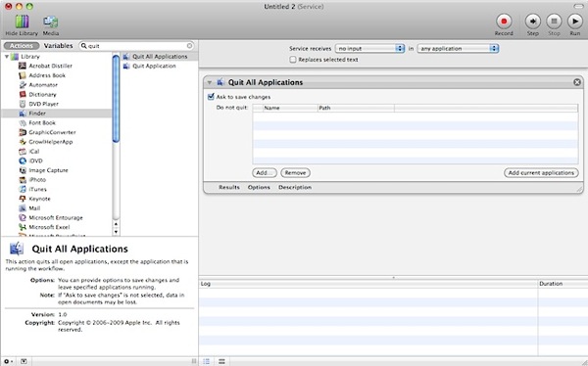Open the any application dropdown
Image resolution: width=588 pixels, height=366 pixels.
click(458, 48)
